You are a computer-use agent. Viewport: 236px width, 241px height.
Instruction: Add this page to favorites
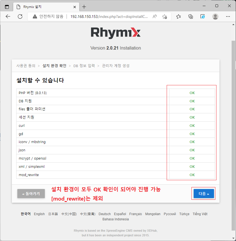(x=164, y=17)
